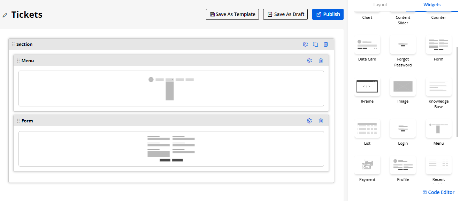Viewport: 460px width, 201px height.
Task: Grab the Section drag handle
Action: (13, 44)
